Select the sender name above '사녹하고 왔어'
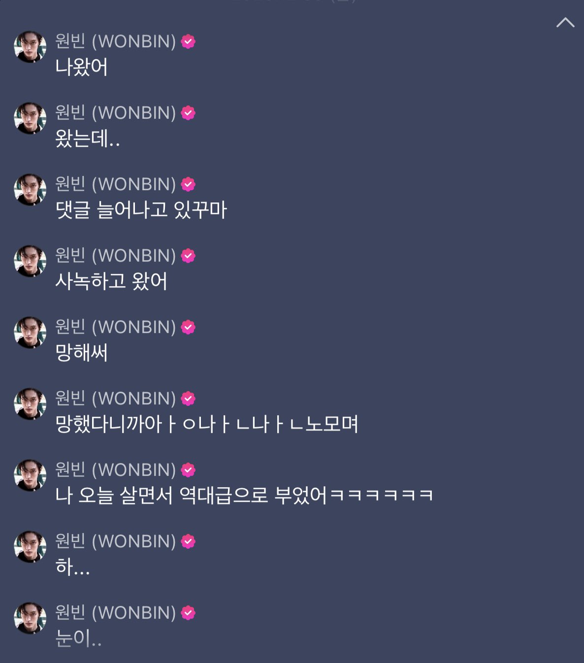 point(115,256)
